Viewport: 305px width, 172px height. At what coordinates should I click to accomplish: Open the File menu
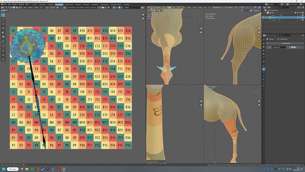(5, 4)
